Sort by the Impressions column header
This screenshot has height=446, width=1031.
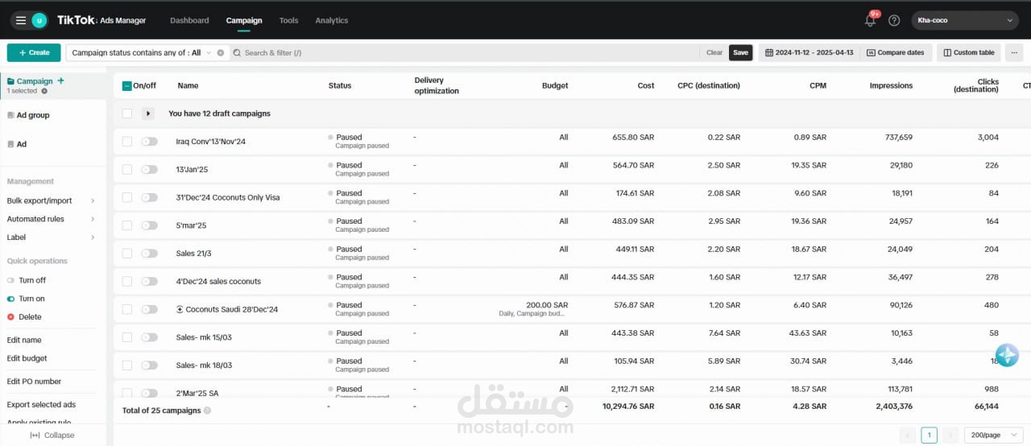891,85
